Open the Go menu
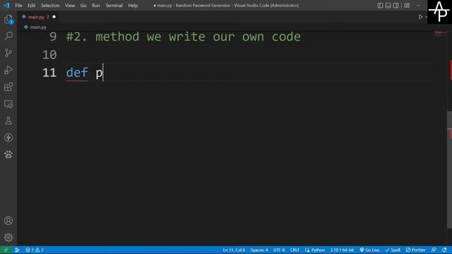The width and height of the screenshot is (452, 254). click(x=83, y=6)
